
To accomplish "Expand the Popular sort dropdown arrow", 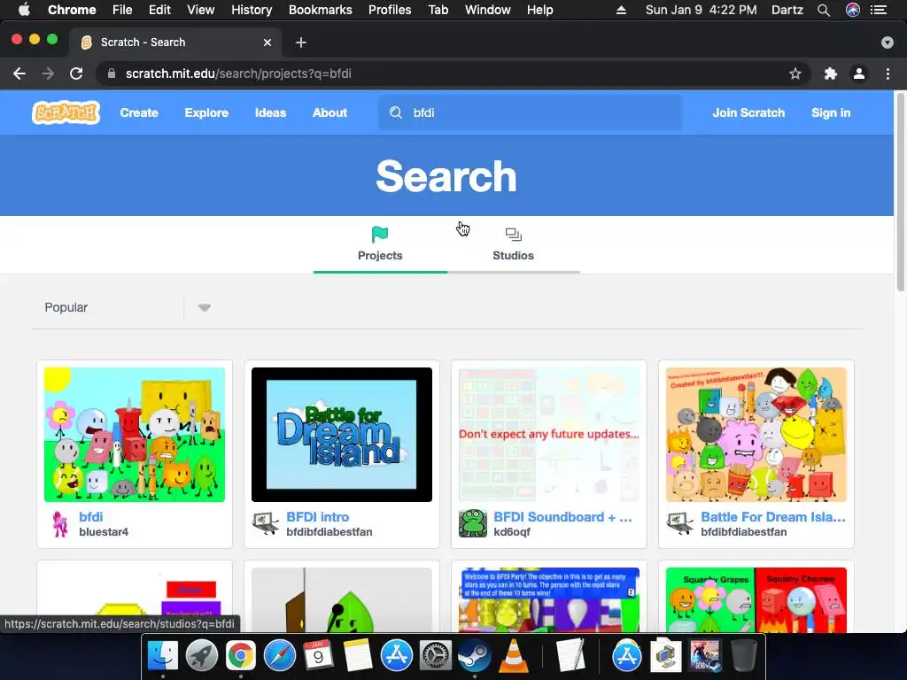I will [x=205, y=307].
